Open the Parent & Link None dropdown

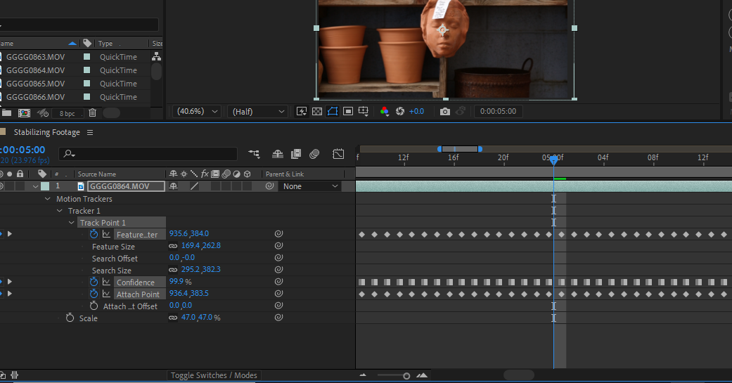tap(310, 186)
